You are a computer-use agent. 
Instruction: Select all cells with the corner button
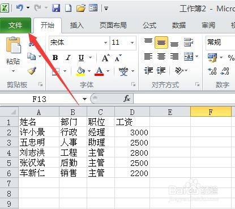[9, 112]
